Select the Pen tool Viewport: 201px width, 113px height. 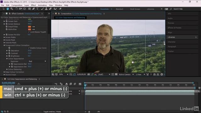click(x=34, y=9)
